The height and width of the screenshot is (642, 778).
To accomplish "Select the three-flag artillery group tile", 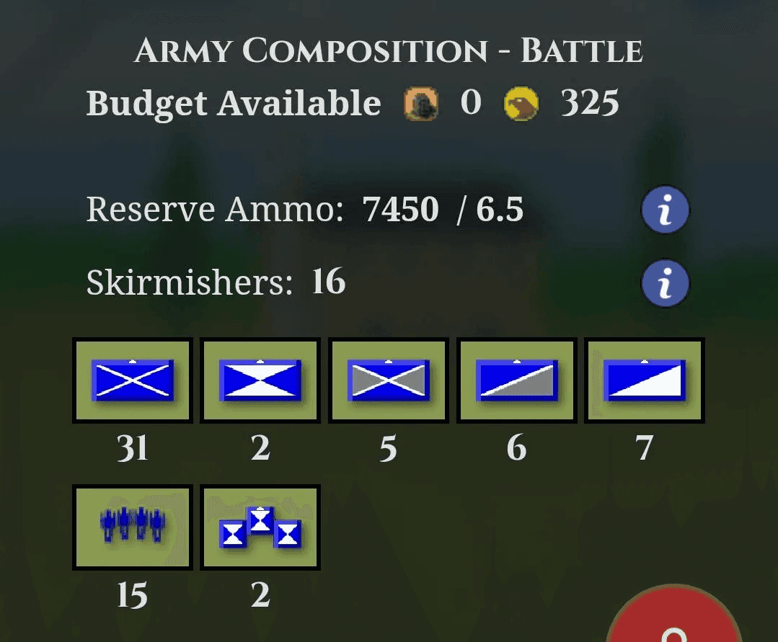I will click(260, 527).
